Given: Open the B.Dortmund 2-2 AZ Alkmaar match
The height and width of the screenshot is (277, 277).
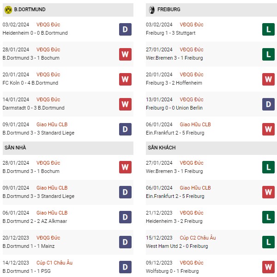Looking at the screenshot, I should pos(35,221).
